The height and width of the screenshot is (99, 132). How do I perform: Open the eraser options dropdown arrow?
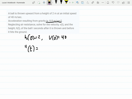51,4
